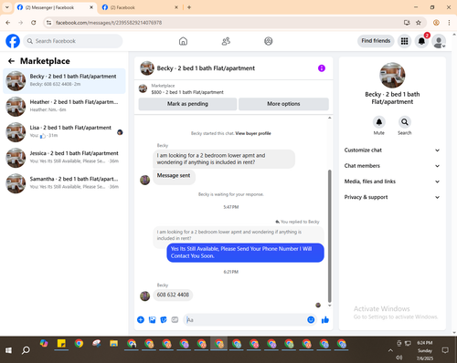This screenshot has height=363, width=457.
Task: Mute the Becky chat with the bell icon
Action: (378, 122)
